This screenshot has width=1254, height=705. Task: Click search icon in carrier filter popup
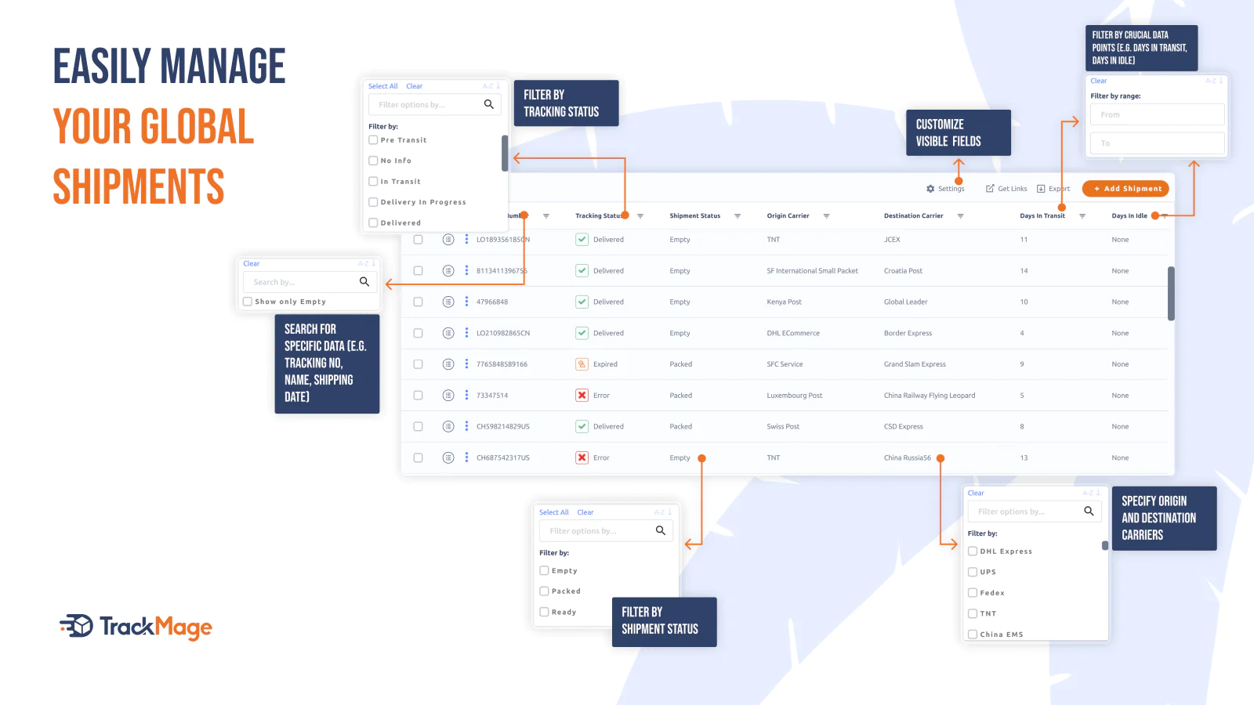1089,512
